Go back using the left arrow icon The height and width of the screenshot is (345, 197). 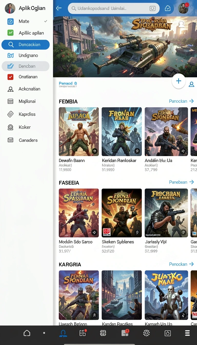coord(59,8)
